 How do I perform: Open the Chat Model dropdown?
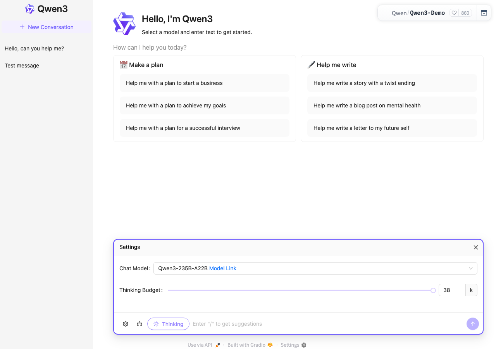point(315,268)
